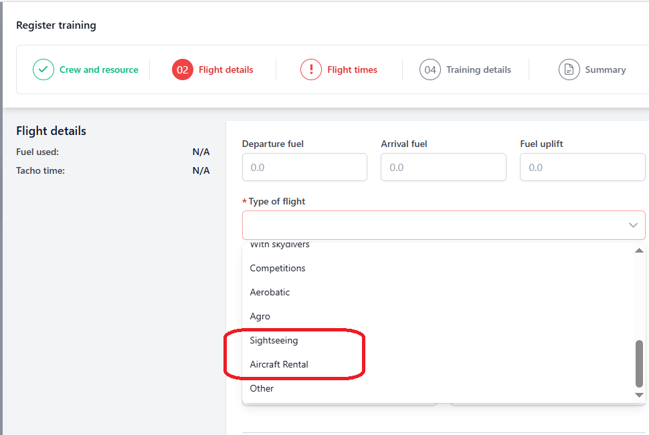Click the Arrival fuel input field
Screen dimensions: 649x435
point(443,167)
